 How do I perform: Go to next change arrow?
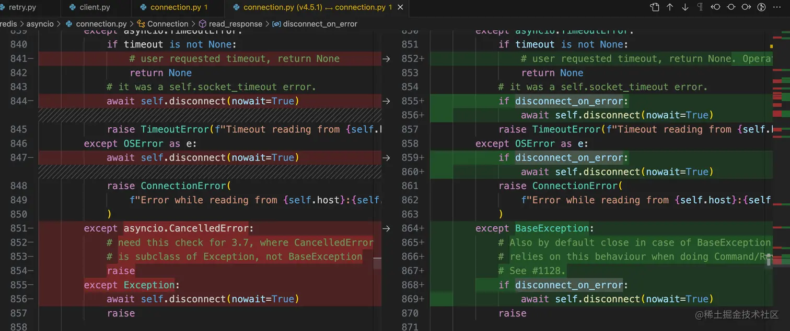point(685,7)
